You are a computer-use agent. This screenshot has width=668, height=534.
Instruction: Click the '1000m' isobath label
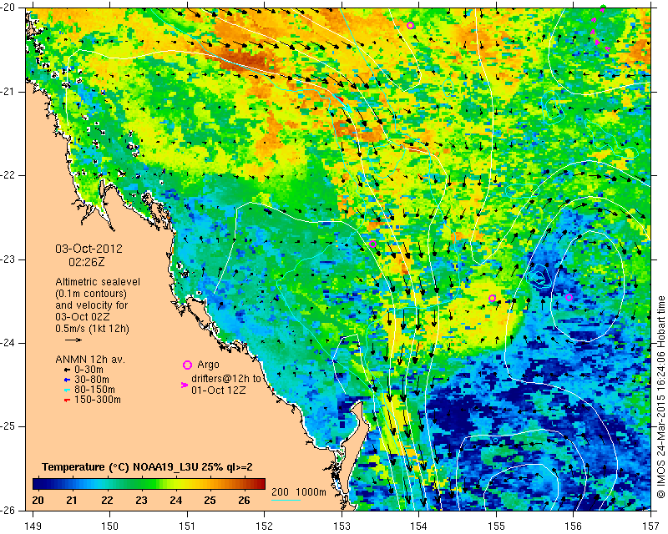click(311, 492)
